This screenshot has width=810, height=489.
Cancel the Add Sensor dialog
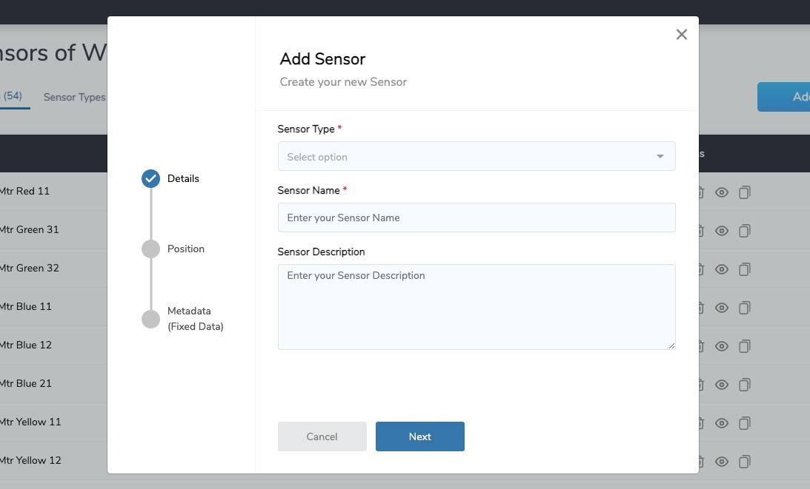(322, 436)
